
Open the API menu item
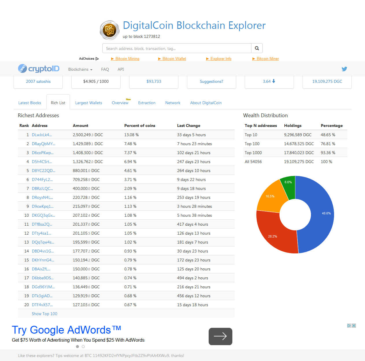121,69
